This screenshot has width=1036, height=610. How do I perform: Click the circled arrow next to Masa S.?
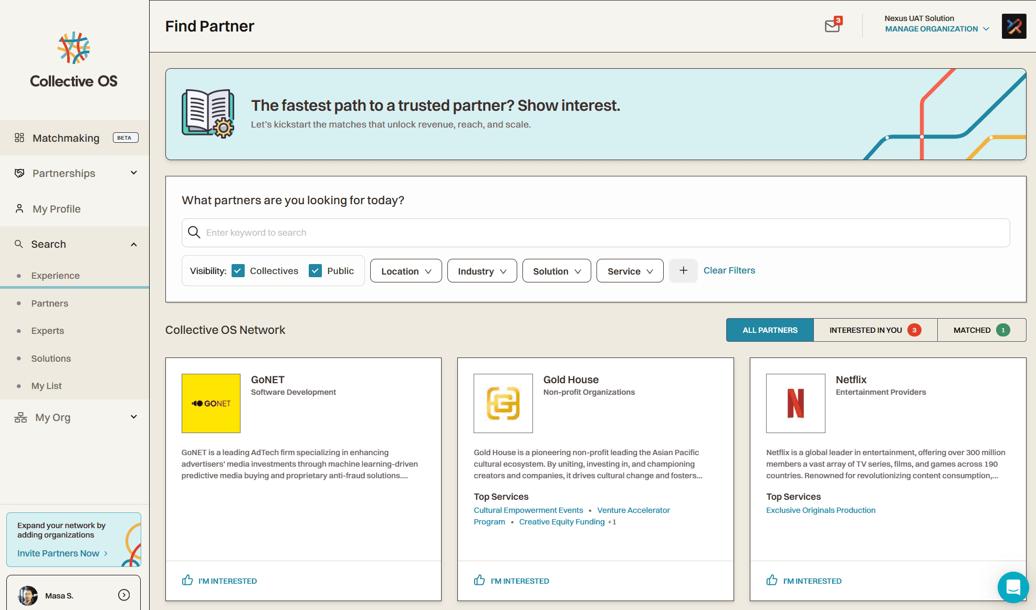pyautogui.click(x=124, y=595)
